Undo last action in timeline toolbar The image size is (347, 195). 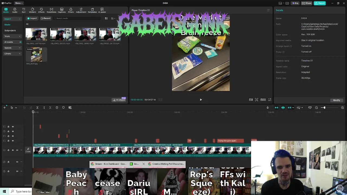(24, 108)
